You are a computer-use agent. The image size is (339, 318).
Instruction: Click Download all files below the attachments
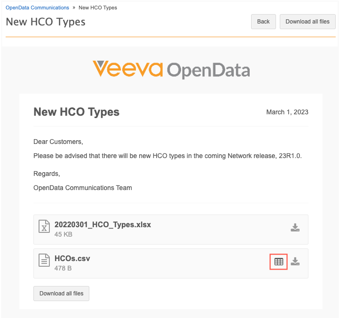coord(61,294)
